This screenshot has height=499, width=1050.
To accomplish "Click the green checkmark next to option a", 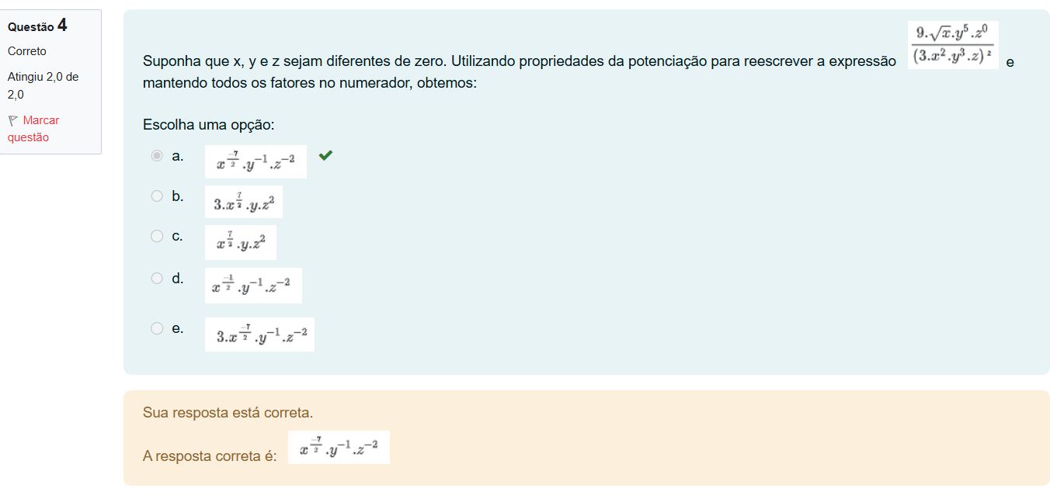I will tap(325, 155).
